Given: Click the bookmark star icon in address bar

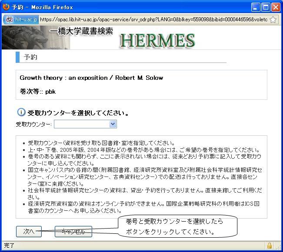Looking at the screenshot, I should [273, 20].
